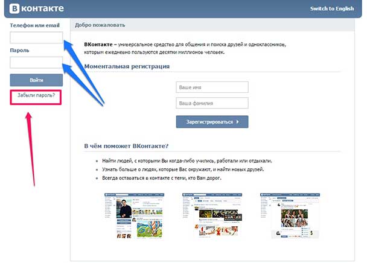Select the Добро пожаловать header tab
The width and height of the screenshot is (367, 263).
[x=100, y=25]
